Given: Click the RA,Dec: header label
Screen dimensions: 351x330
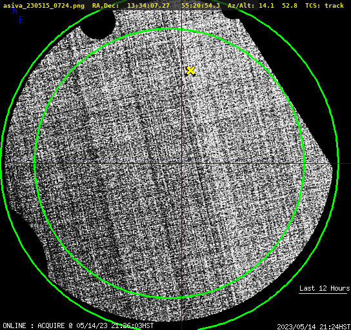Looking at the screenshot, I should (106, 6).
